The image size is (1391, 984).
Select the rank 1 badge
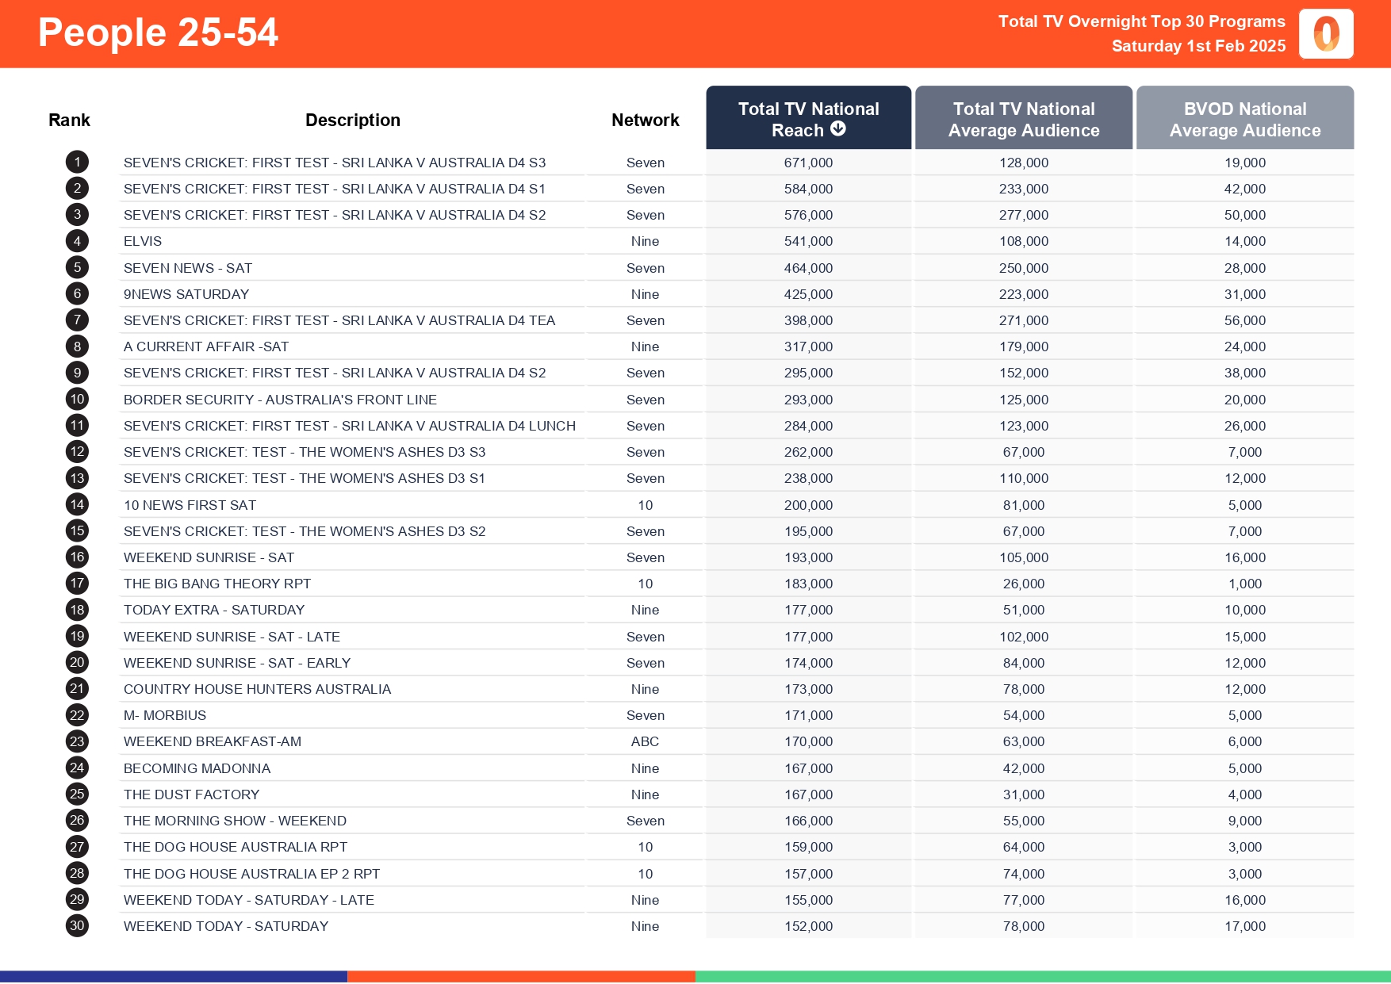(x=77, y=163)
